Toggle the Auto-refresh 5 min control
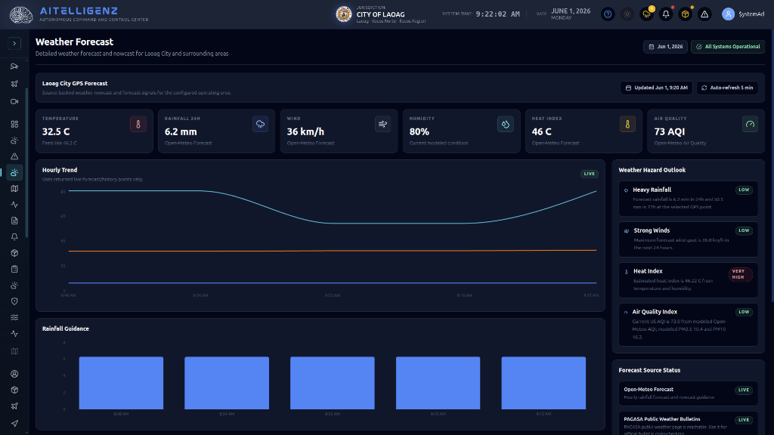The width and height of the screenshot is (774, 435). coord(726,88)
